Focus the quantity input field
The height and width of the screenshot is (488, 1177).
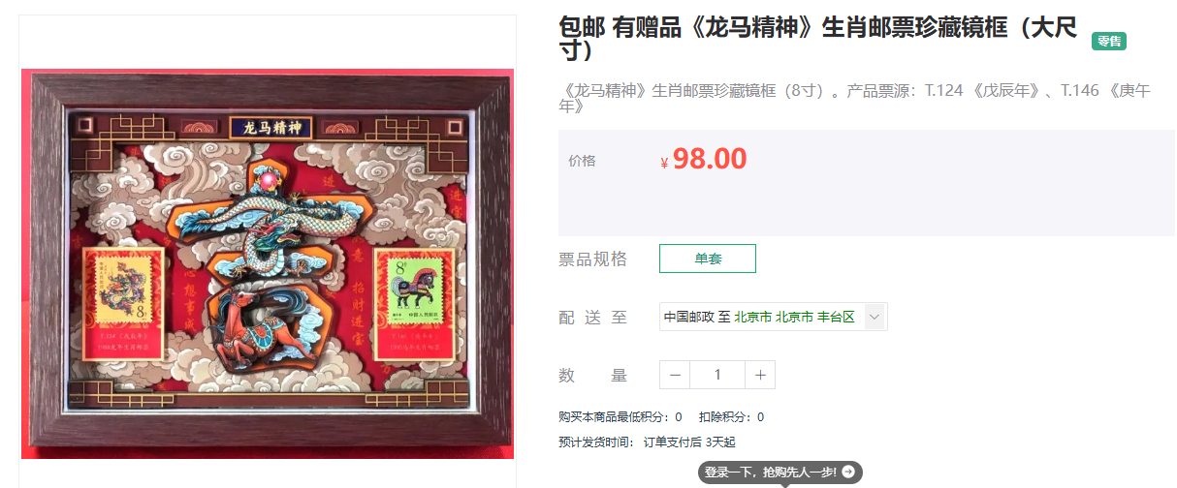pyautogui.click(x=717, y=375)
